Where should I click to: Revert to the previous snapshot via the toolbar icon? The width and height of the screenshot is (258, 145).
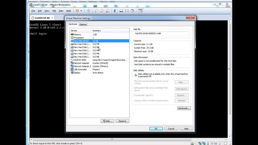coord(102,11)
